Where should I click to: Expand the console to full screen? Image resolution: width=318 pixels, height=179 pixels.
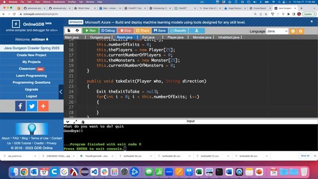tap(75, 122)
